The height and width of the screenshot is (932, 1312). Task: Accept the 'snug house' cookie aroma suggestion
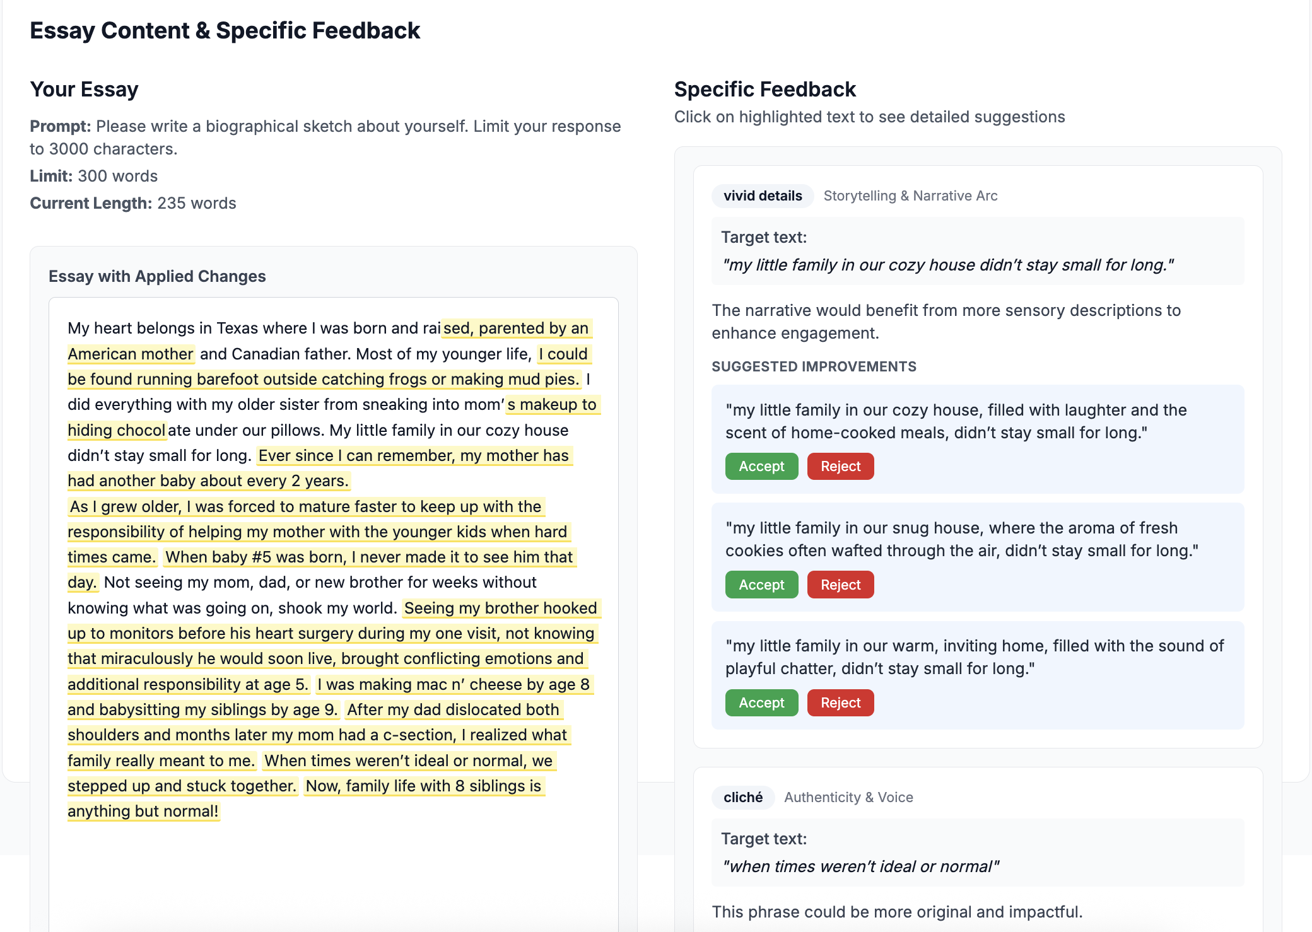click(x=761, y=585)
